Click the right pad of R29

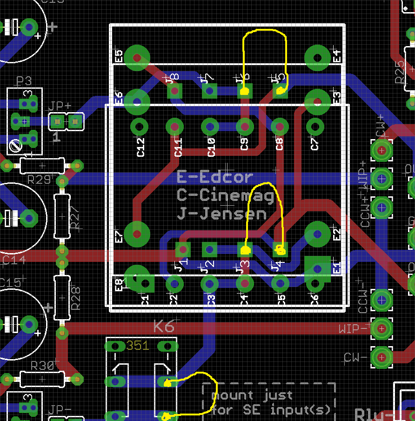click(x=77, y=166)
